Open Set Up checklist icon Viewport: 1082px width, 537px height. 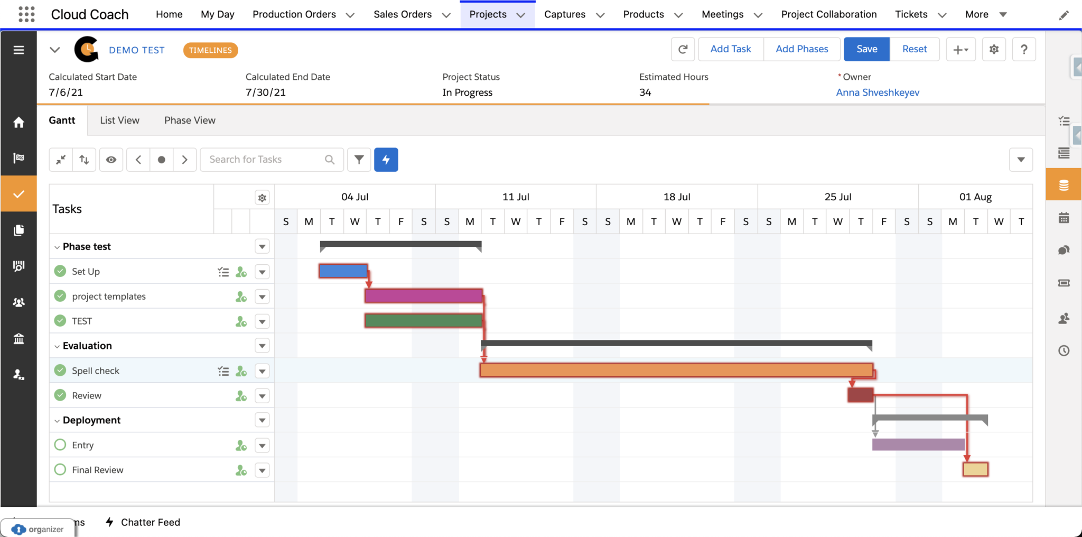(223, 272)
